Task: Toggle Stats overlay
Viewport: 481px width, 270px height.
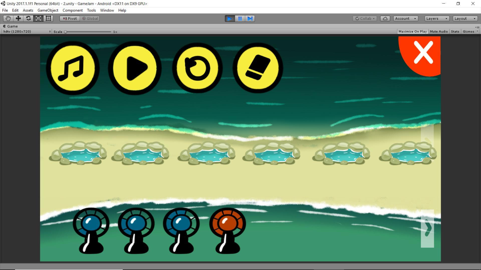Action: coord(455,31)
